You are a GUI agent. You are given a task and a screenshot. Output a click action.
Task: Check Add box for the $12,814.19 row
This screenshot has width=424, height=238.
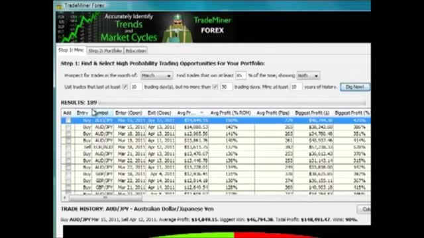click(68, 180)
